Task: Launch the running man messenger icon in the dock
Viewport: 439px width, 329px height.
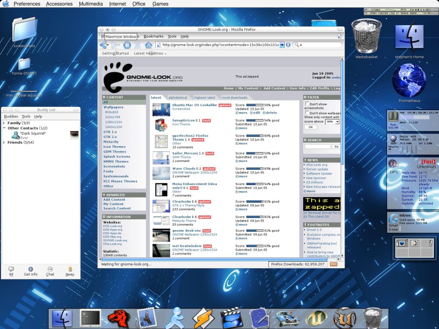Action: click(175, 318)
